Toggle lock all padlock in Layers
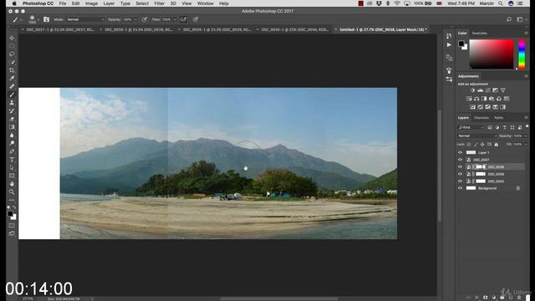Viewport: 535px width, 301px height. (497, 145)
